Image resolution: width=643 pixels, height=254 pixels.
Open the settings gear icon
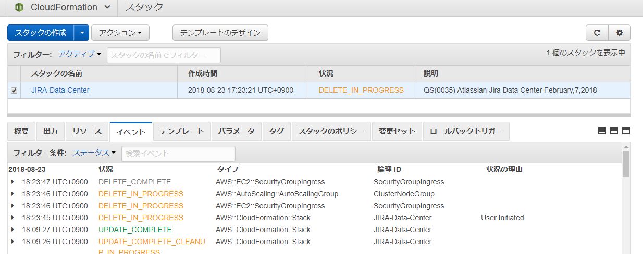click(620, 32)
